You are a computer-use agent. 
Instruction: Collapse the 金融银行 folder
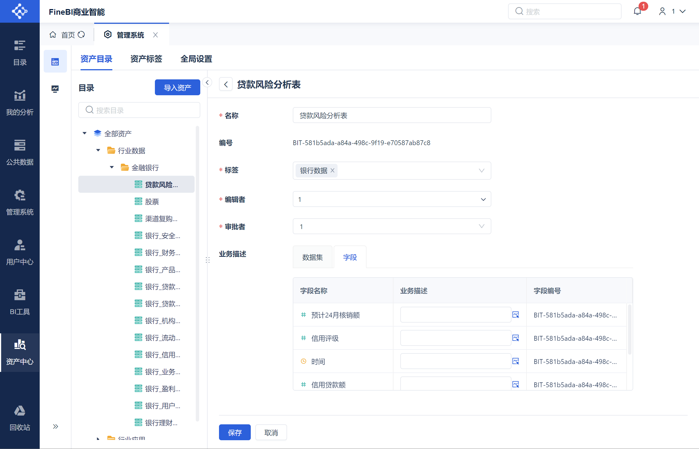coord(112,167)
